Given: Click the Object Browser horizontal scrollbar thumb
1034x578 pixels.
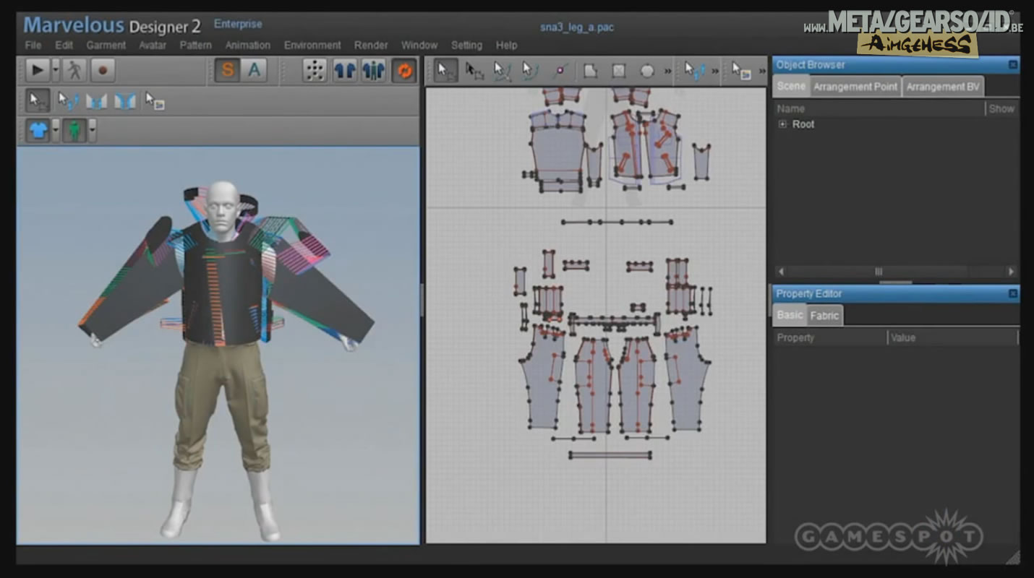Looking at the screenshot, I should pos(879,272).
